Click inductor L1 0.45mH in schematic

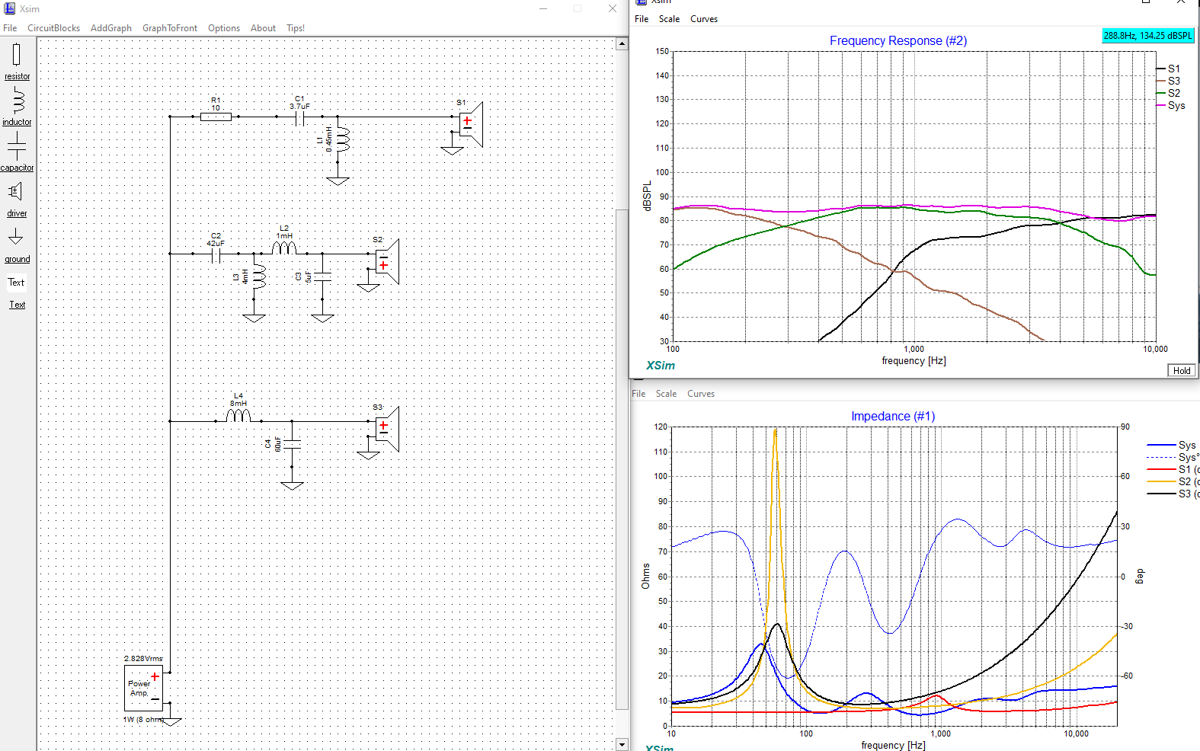343,139
